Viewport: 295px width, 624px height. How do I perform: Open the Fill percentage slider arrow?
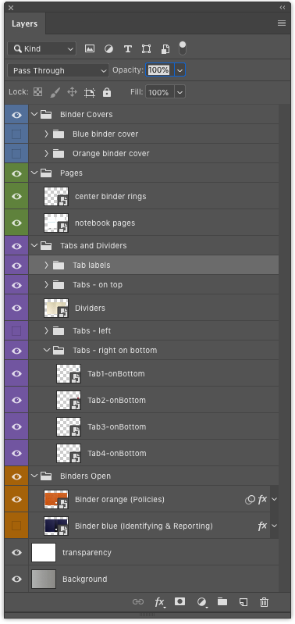pyautogui.click(x=180, y=92)
